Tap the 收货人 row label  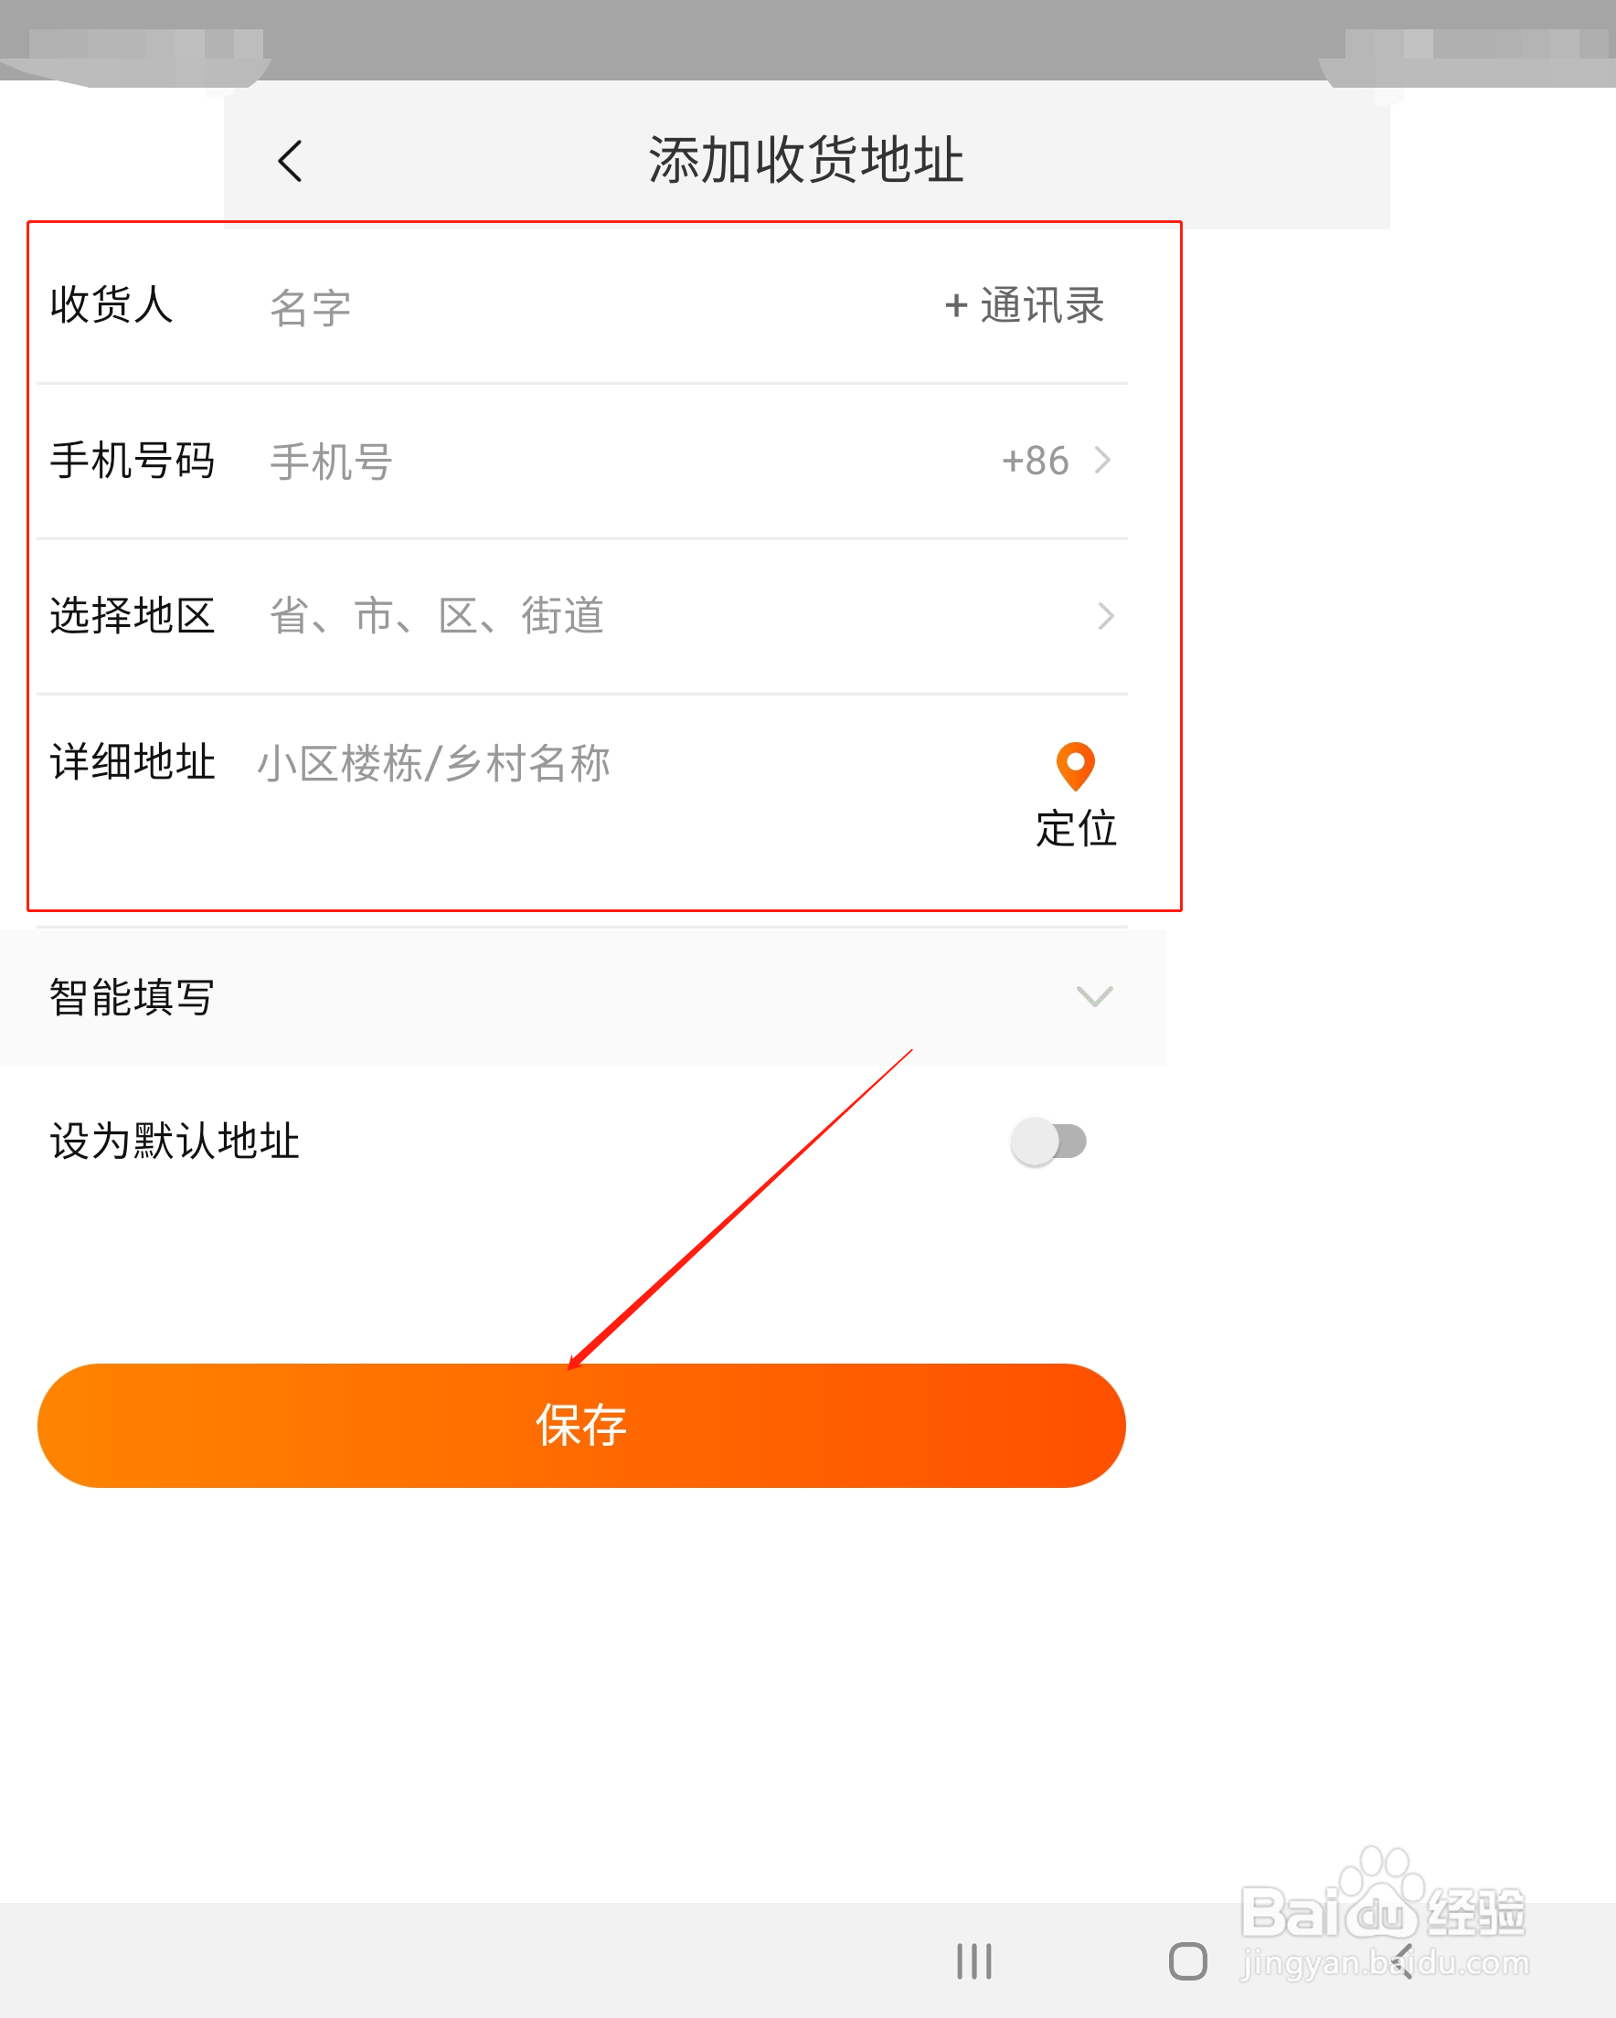[112, 305]
